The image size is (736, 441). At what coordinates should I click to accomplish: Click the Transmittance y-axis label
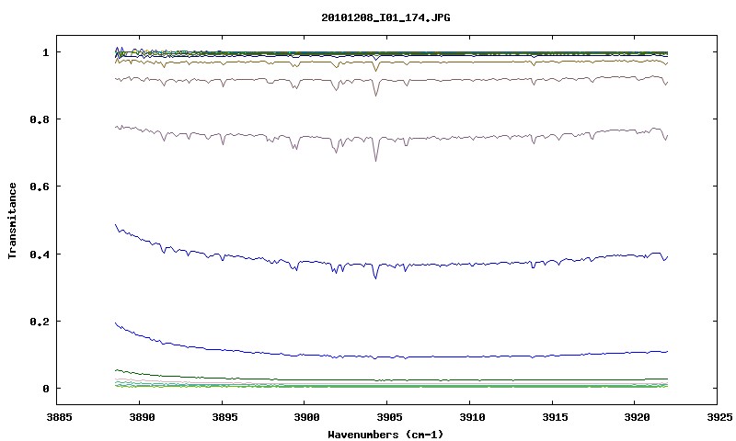(12, 220)
